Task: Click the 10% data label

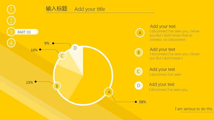Action: coord(34,50)
